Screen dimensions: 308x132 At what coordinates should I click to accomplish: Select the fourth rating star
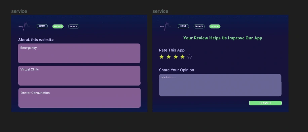click(x=183, y=57)
